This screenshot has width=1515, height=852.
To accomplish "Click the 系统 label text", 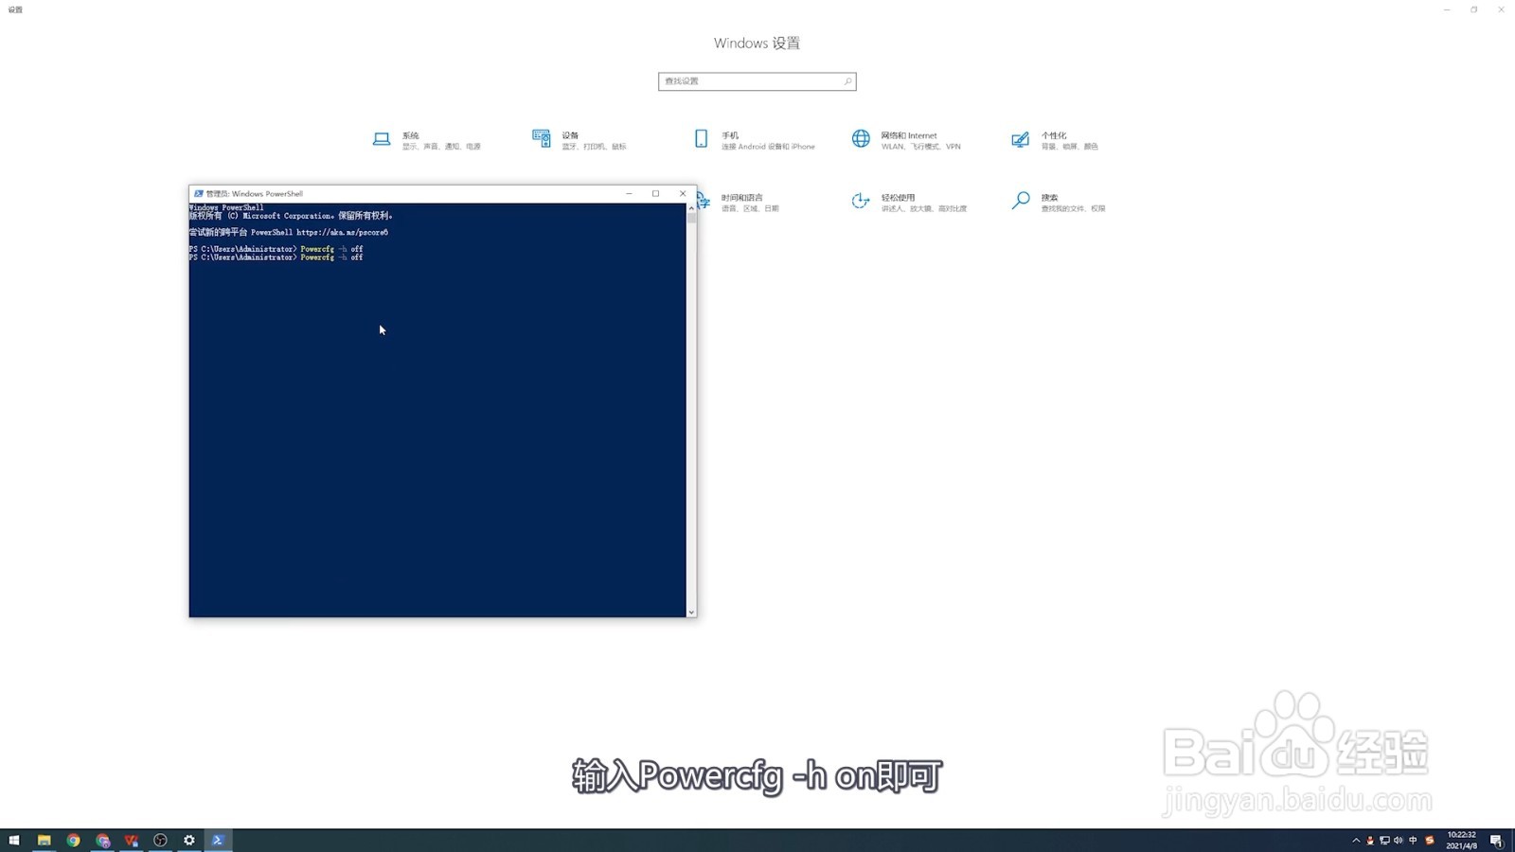I will (x=411, y=135).
